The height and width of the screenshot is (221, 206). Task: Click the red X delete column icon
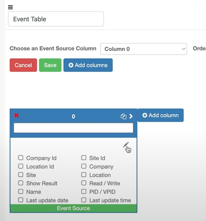pyautogui.click(x=16, y=115)
